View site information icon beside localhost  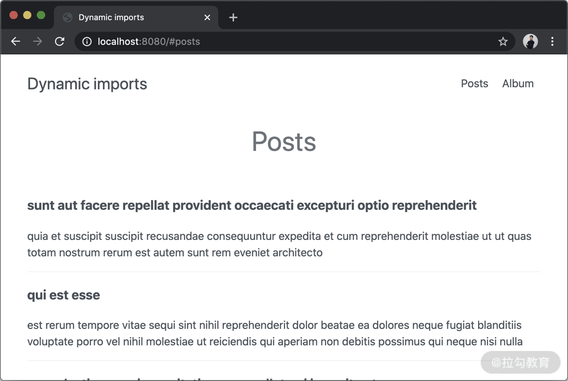click(x=87, y=42)
